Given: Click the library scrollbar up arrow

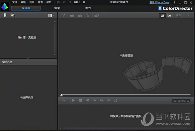Looking at the screenshot, I should (x=55, y=21).
